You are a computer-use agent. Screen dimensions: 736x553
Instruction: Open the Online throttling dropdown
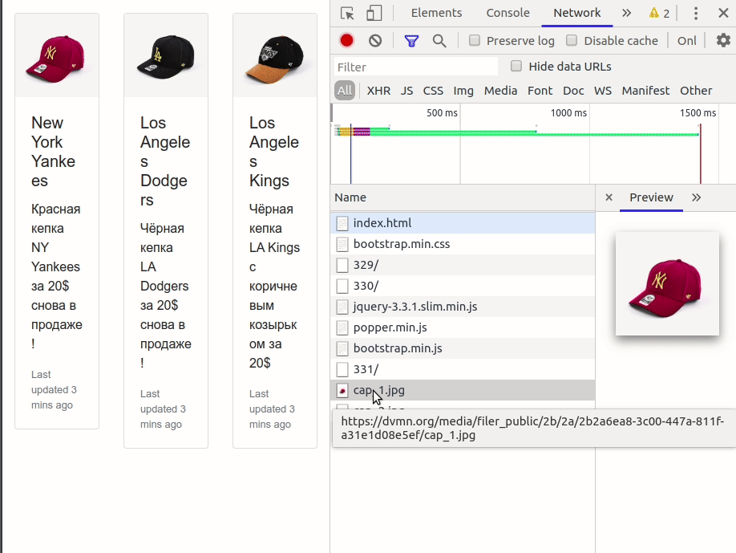687,41
